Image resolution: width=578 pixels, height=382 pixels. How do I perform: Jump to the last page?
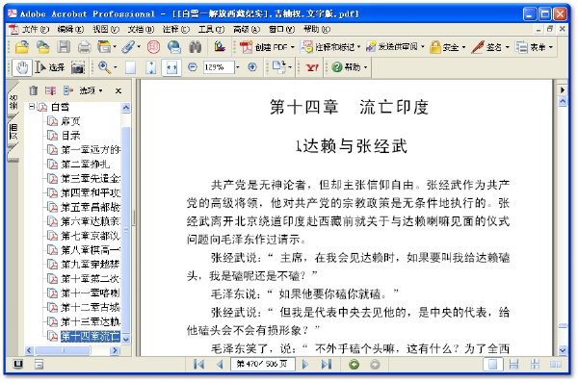click(326, 365)
